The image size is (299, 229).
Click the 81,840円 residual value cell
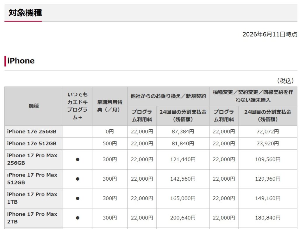click(x=183, y=143)
